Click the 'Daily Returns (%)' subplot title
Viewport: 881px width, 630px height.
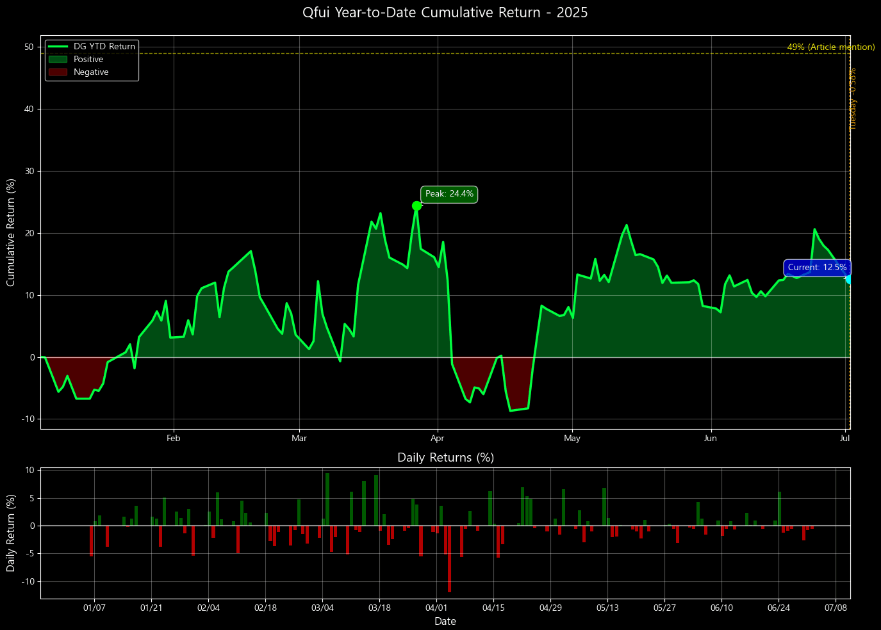coord(445,458)
